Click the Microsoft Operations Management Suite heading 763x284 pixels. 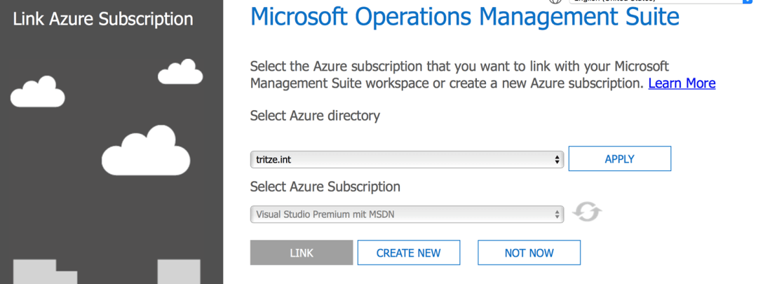pos(464,17)
